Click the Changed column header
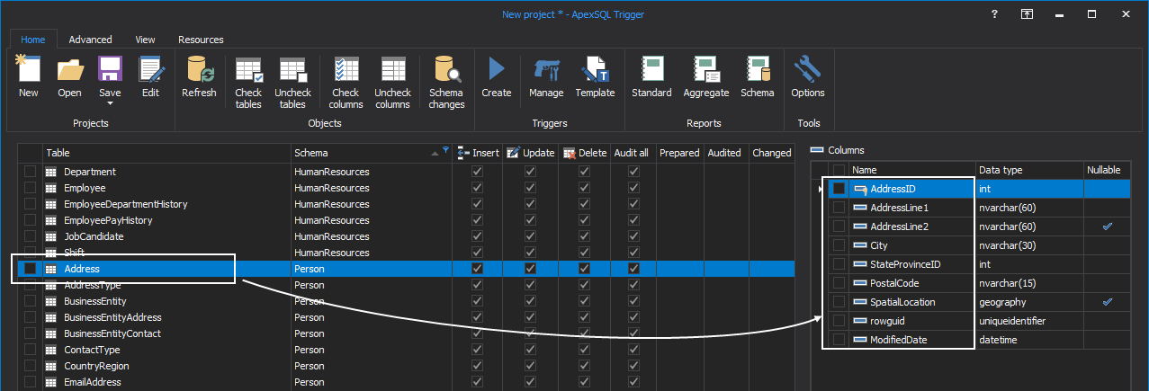 pos(772,153)
